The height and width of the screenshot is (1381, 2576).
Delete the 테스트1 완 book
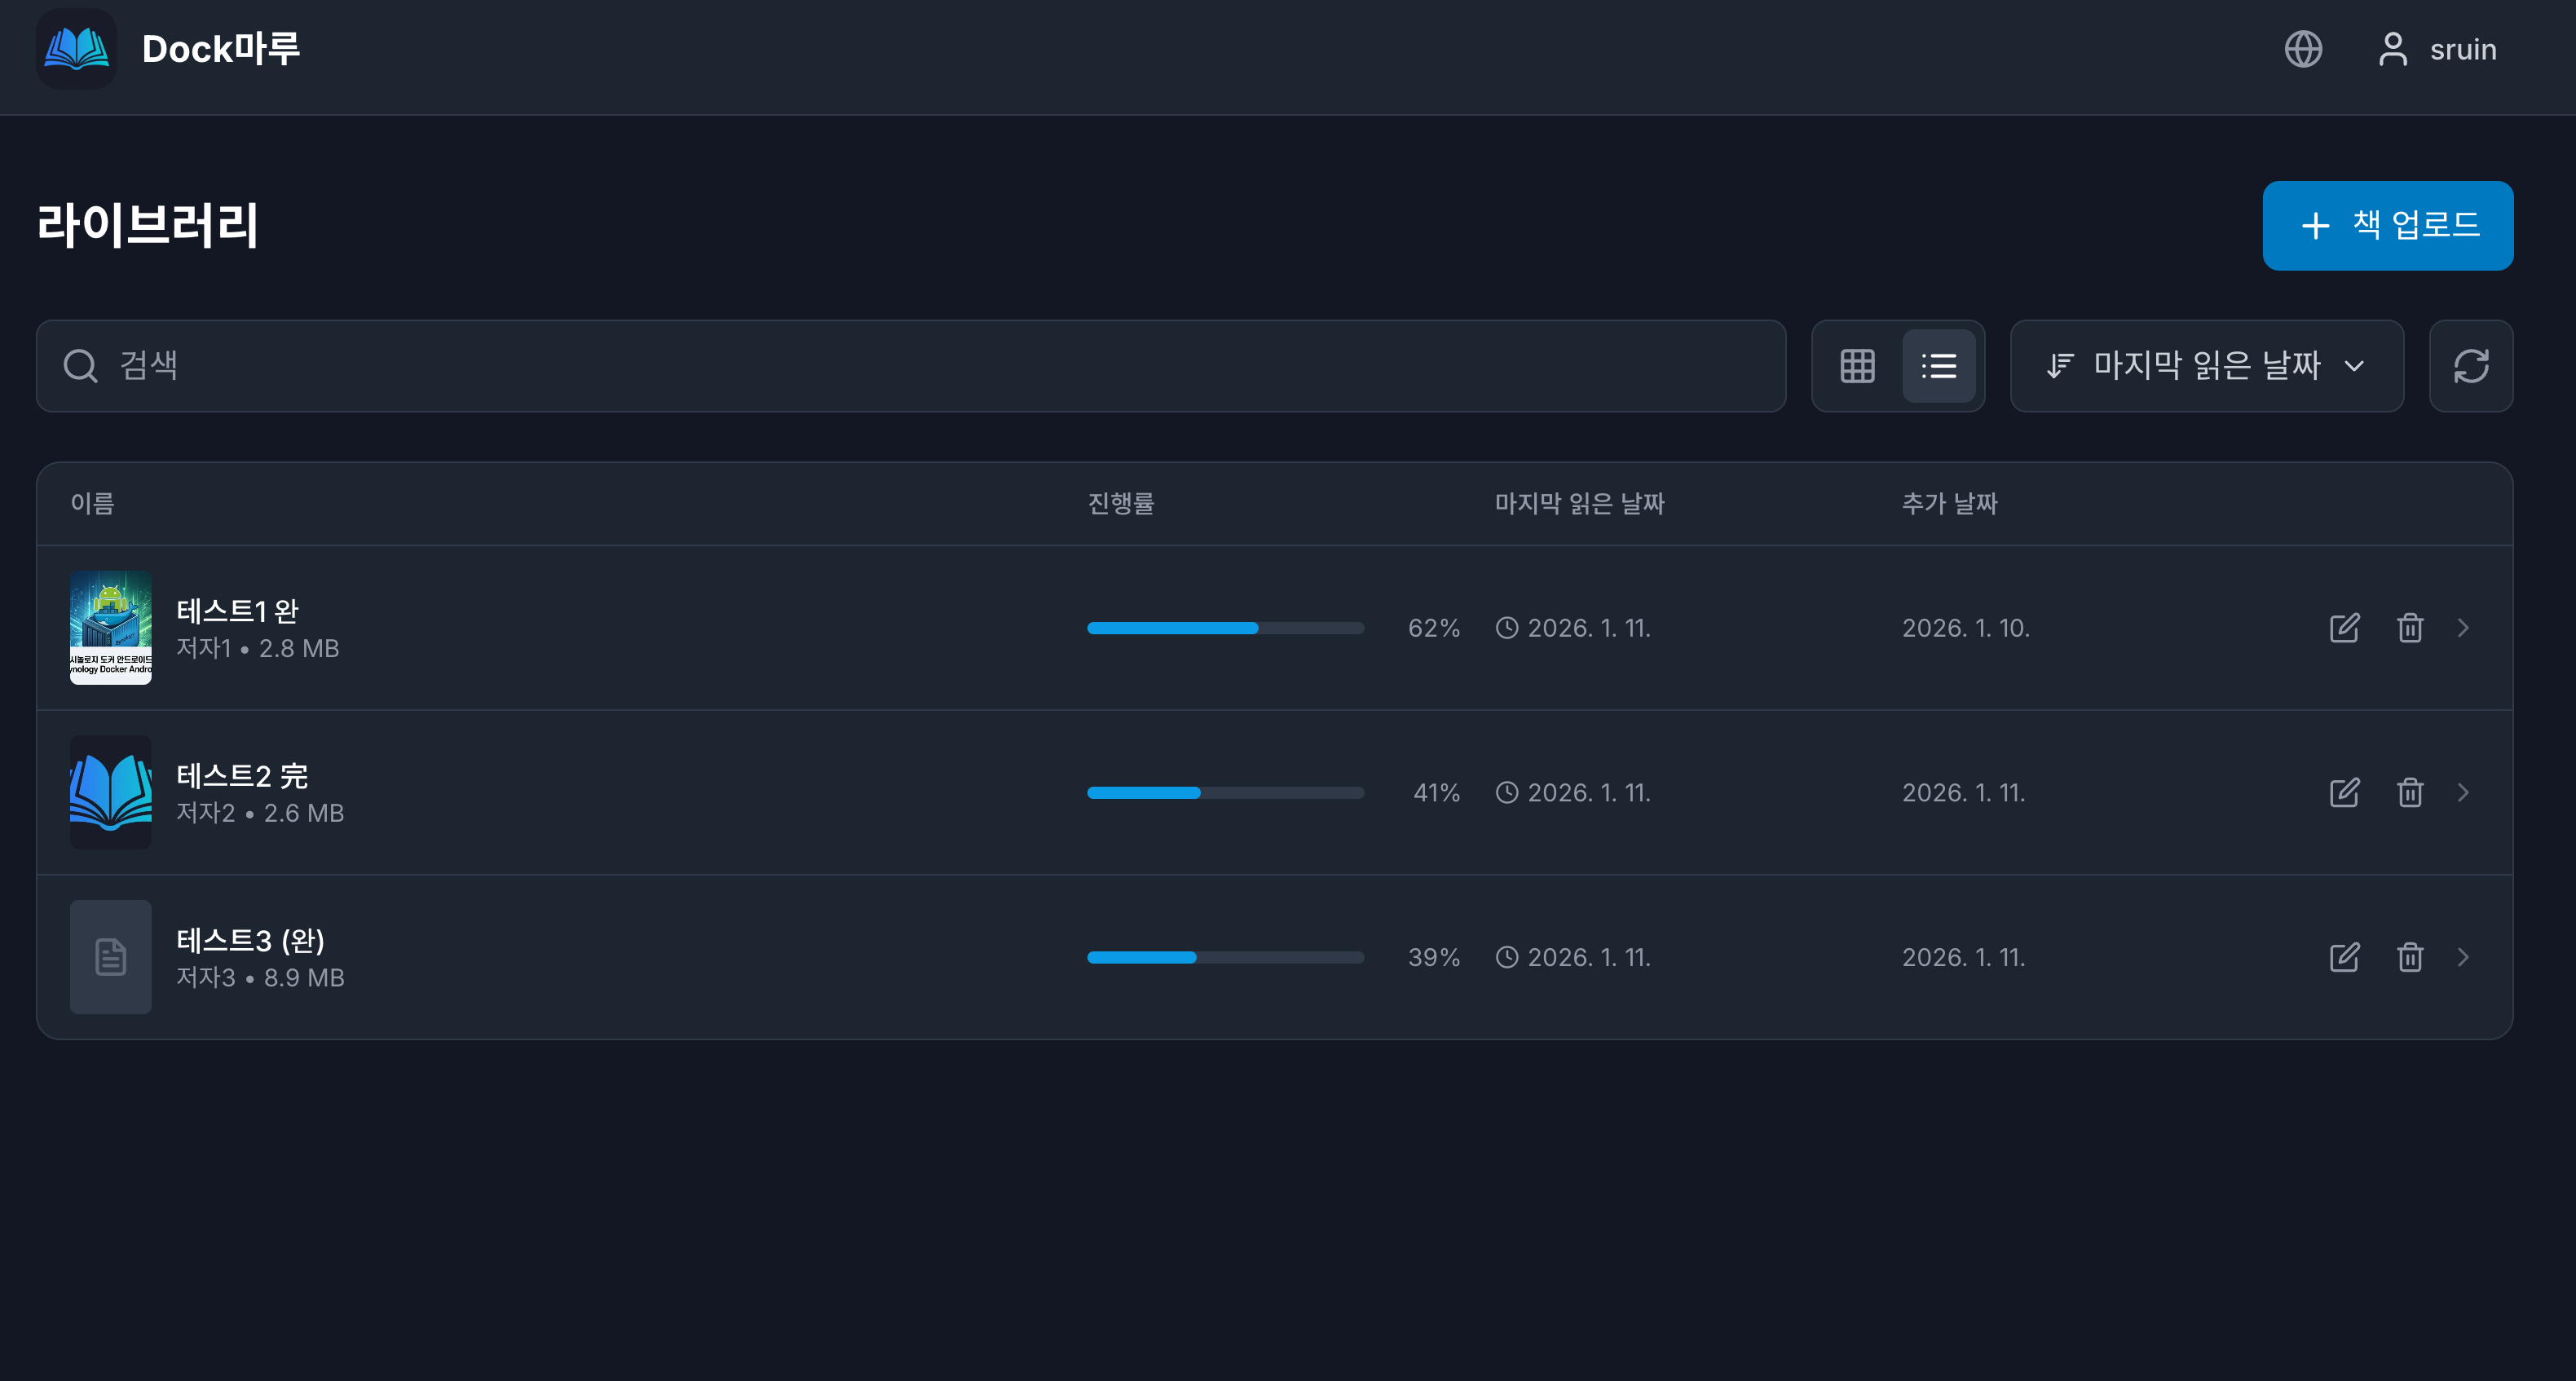pyautogui.click(x=2409, y=628)
